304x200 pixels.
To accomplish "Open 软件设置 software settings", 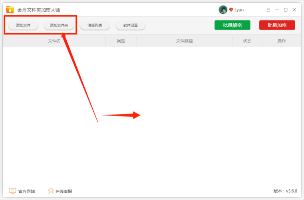I will (131, 25).
